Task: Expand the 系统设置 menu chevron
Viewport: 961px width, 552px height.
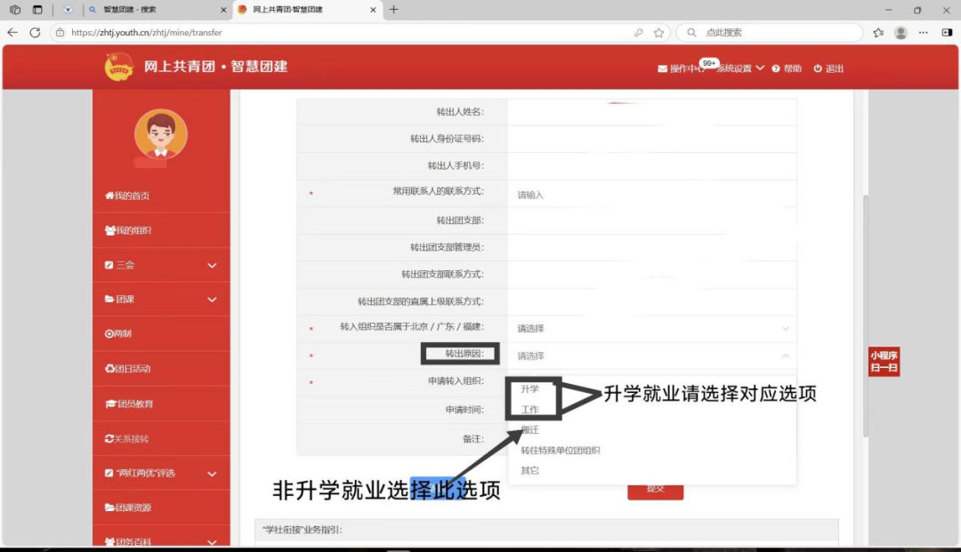Action: point(761,68)
